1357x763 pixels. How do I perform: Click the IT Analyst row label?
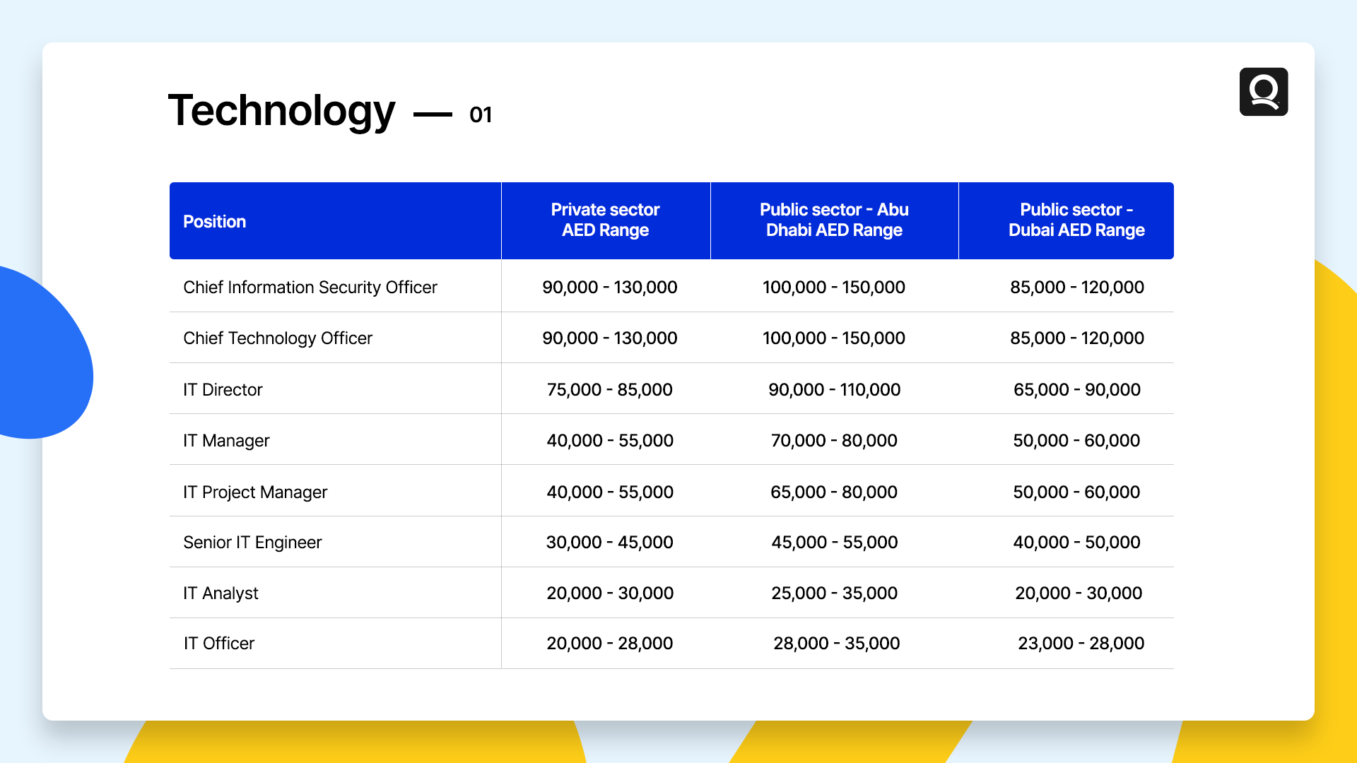pyautogui.click(x=221, y=593)
